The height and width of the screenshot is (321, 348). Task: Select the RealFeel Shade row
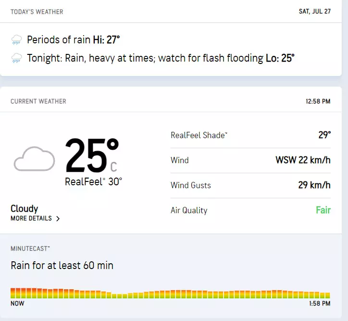coord(250,135)
